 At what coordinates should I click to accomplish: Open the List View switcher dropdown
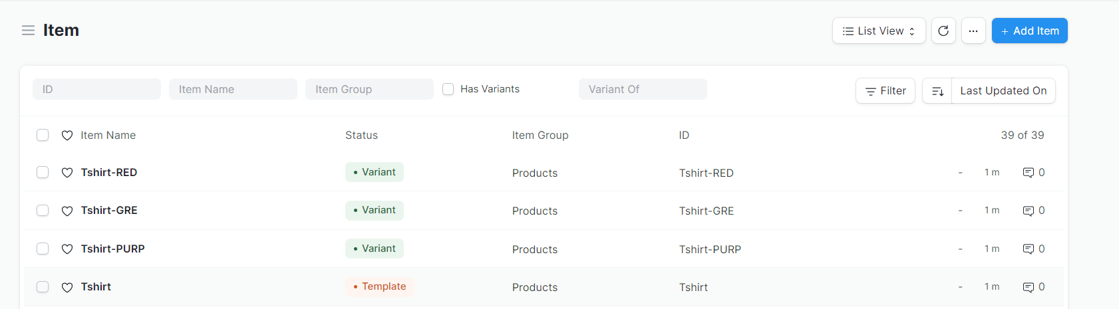878,31
